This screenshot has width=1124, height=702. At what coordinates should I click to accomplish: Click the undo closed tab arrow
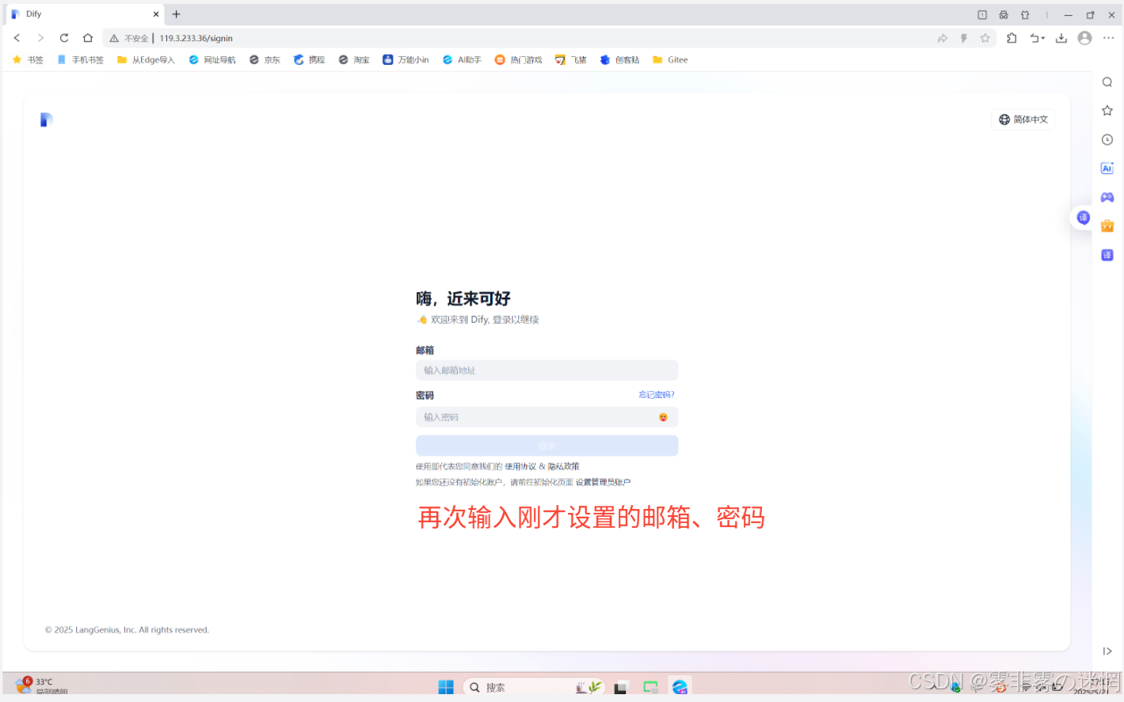1037,38
